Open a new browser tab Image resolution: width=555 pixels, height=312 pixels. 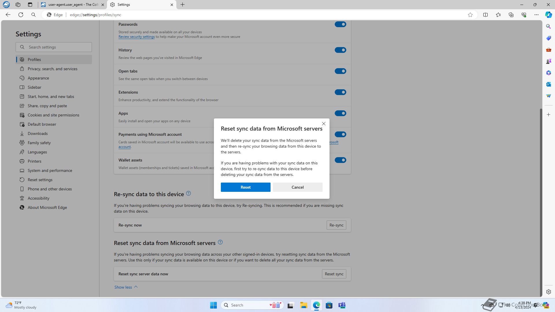(182, 5)
